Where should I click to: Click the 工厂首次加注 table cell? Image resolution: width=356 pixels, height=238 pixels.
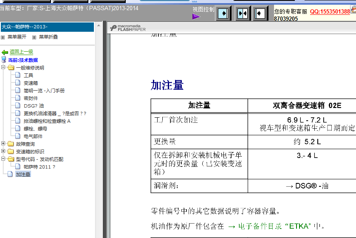pyautogui.click(x=199, y=124)
